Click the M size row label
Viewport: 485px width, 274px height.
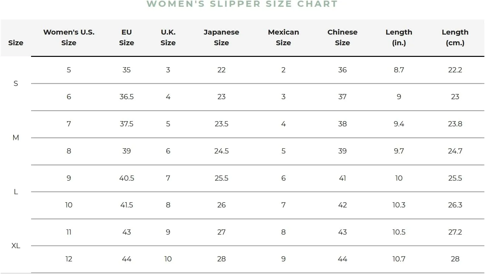[16, 138]
